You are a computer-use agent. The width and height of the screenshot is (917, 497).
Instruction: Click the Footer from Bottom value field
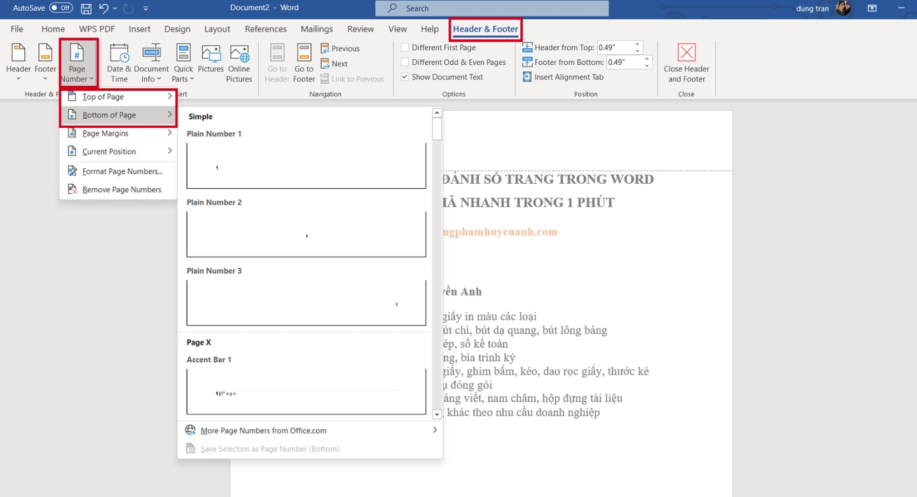click(x=625, y=62)
